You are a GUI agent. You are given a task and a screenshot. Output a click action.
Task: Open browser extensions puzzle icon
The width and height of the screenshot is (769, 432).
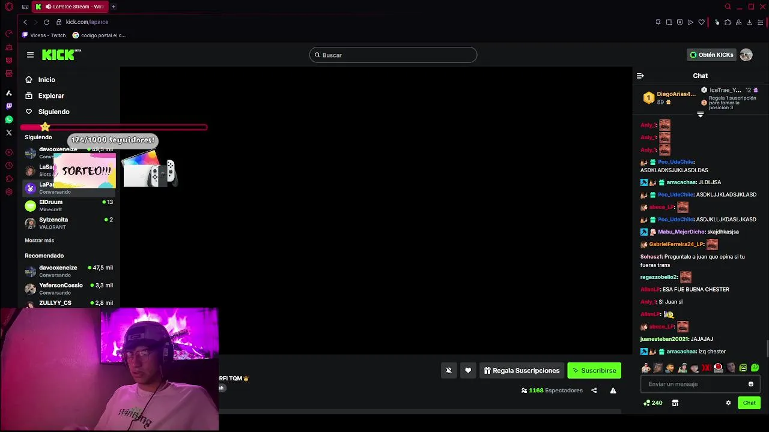(x=728, y=22)
